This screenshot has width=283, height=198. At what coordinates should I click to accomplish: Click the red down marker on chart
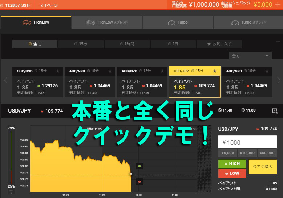(x=140, y=182)
